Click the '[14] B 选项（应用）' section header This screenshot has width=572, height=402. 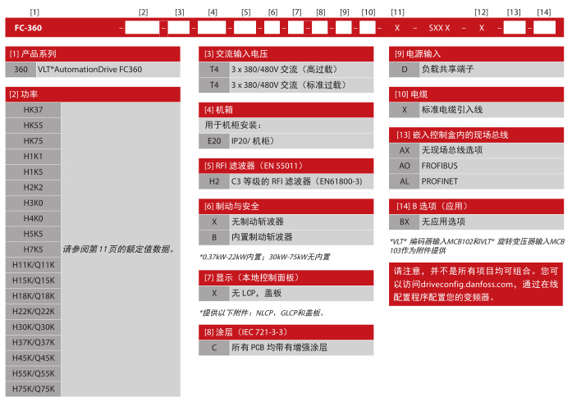(x=476, y=206)
